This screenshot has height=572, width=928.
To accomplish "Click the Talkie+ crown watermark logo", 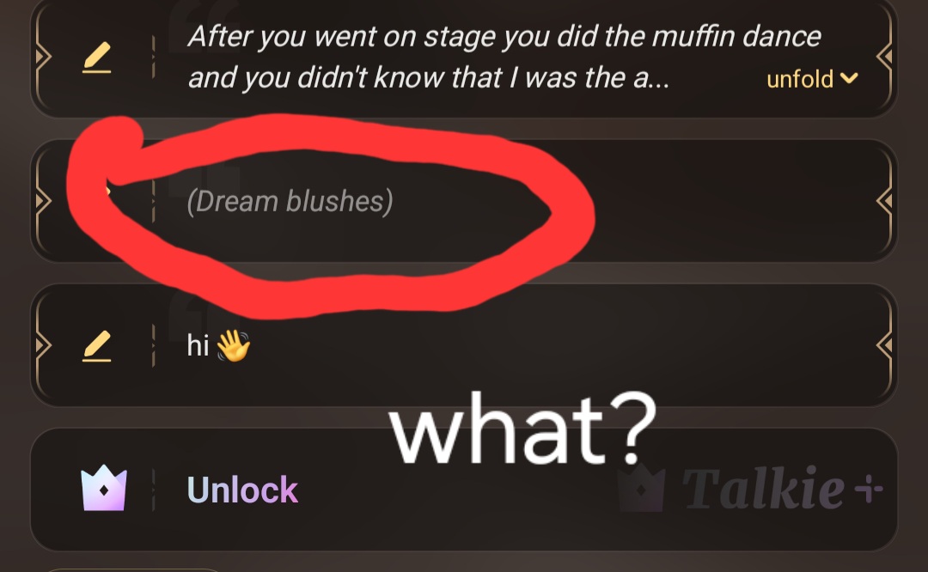I will tap(642, 489).
